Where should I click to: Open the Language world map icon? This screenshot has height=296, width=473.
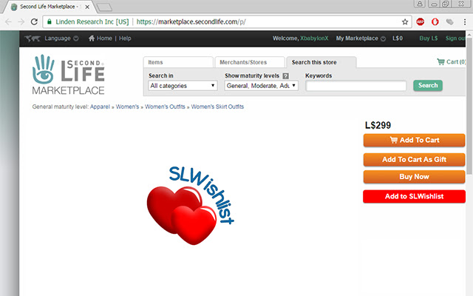[x=33, y=38]
